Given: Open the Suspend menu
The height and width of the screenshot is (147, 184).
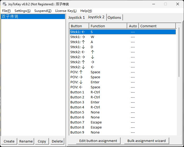Looking at the screenshot, I should point(43,11).
